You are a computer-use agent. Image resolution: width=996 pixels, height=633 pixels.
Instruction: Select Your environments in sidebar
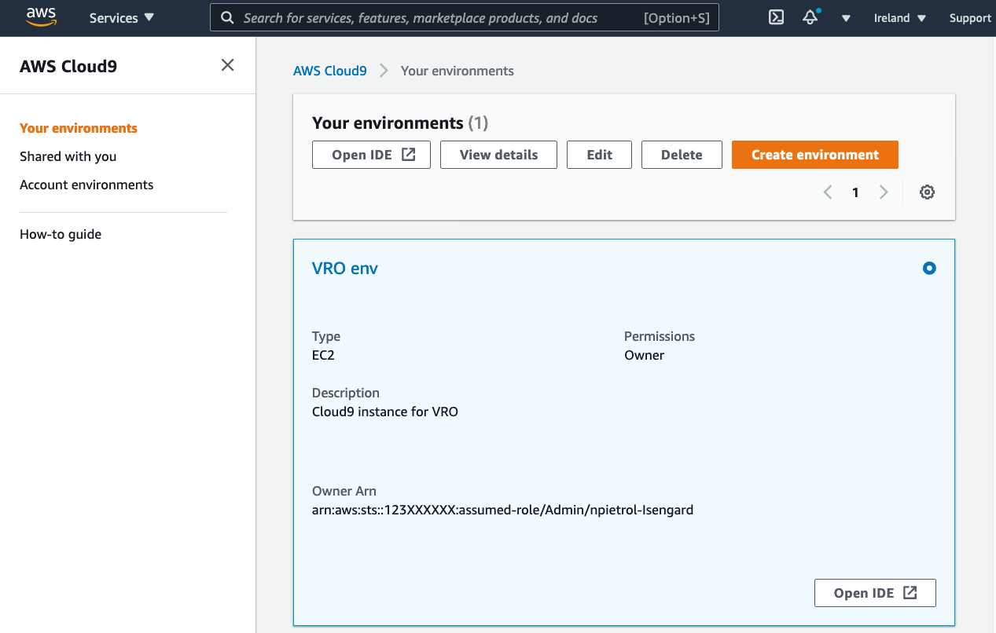tap(79, 128)
